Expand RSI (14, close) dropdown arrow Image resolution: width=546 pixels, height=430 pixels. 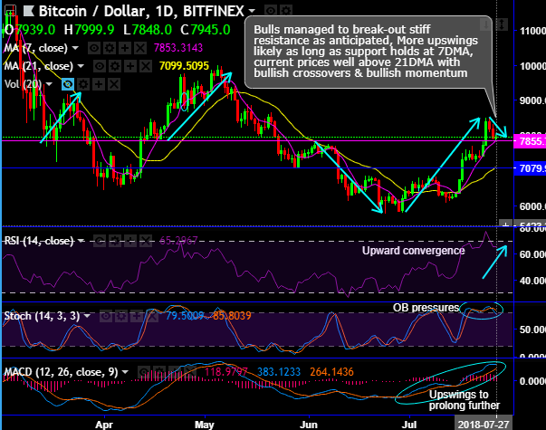pos(81,241)
